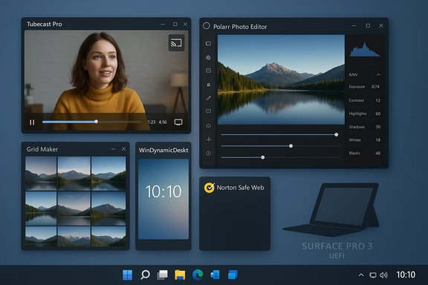Click the square icon below Polarr's circular filter icon
Screen dimensions: 428x285
coord(208,71)
